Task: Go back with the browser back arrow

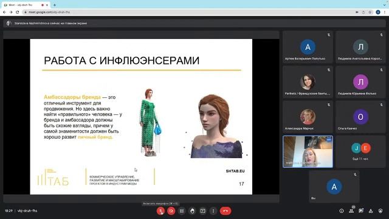Action: point(4,12)
